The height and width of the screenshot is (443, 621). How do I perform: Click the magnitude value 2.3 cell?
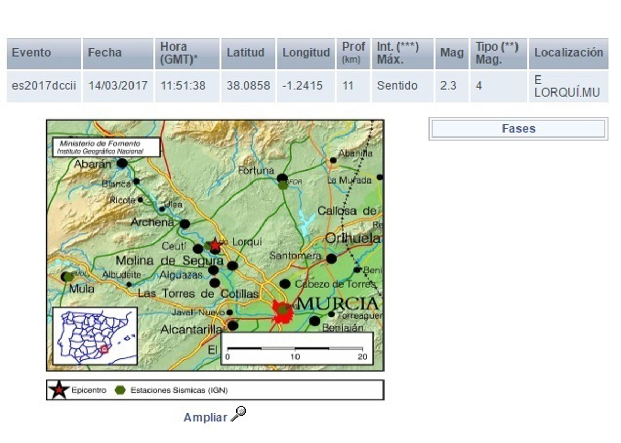[x=448, y=86]
